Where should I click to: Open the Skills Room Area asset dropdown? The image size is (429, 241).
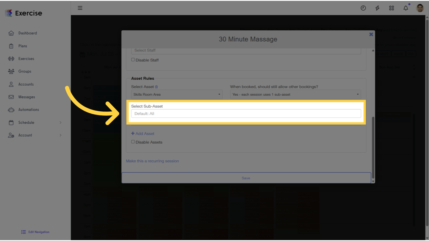point(177,94)
